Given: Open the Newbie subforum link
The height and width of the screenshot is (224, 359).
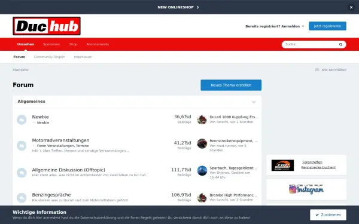Looking at the screenshot, I should 43,122.
